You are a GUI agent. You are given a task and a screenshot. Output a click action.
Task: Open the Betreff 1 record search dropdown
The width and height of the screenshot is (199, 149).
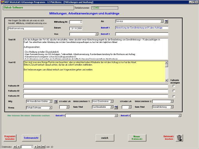tap(116, 115)
